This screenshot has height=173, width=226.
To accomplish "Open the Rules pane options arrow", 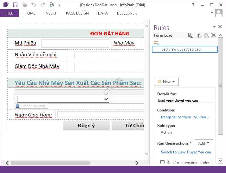I will 215,27.
